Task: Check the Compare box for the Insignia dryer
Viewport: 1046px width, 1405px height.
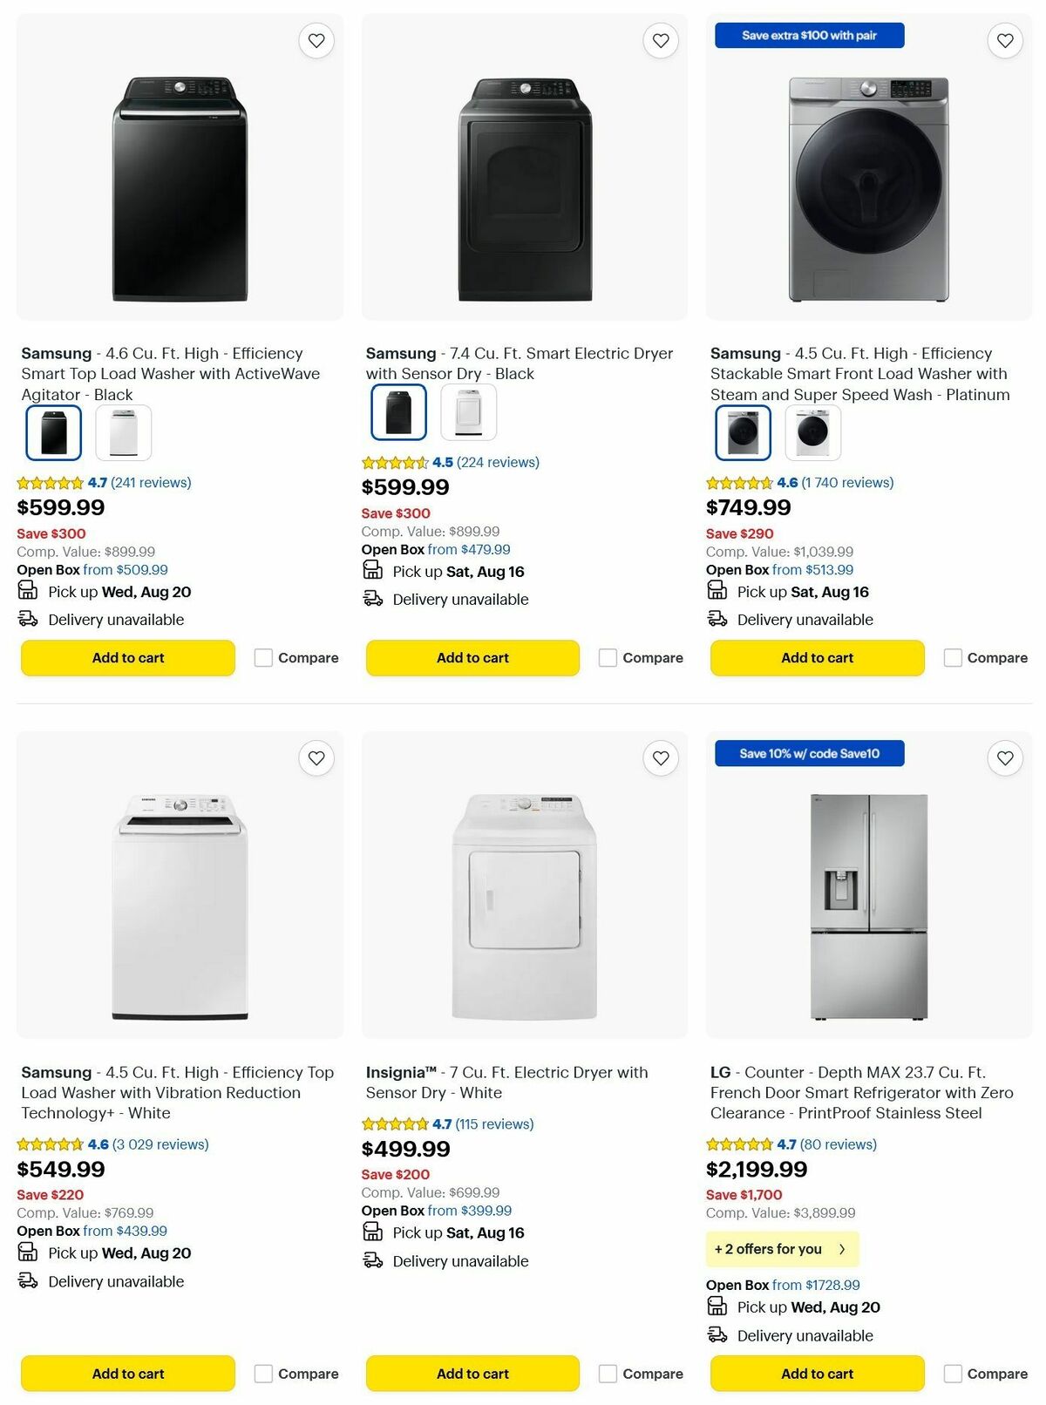Action: point(607,1373)
